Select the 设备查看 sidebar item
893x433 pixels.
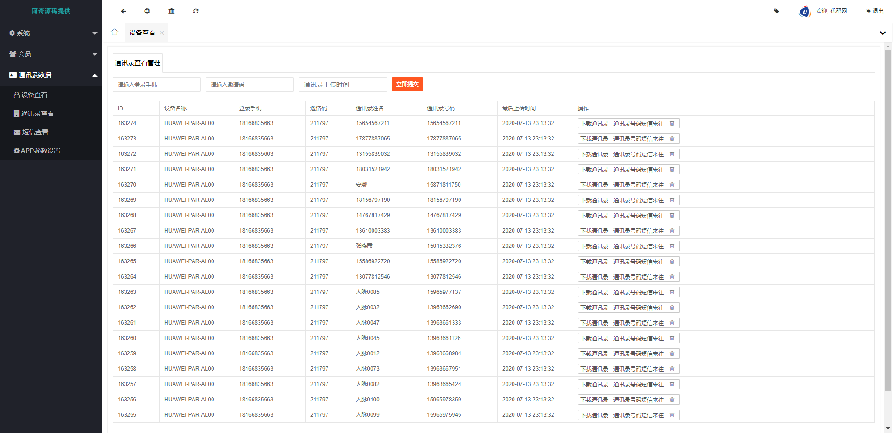click(x=34, y=94)
